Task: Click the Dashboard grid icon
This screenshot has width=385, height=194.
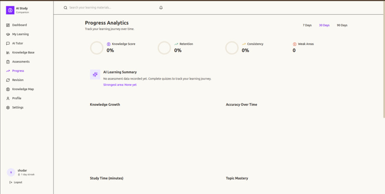Action: (x=8, y=25)
